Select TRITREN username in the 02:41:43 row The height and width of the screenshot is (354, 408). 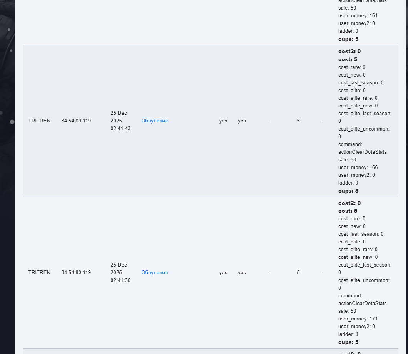39,121
